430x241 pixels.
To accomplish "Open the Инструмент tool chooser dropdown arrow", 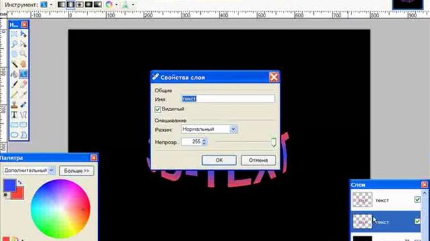I will tap(51, 5).
